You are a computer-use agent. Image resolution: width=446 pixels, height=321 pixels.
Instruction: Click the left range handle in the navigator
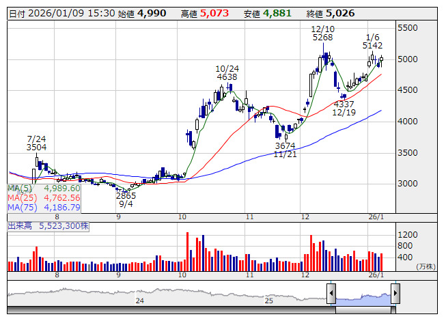pyautogui.click(x=331, y=294)
